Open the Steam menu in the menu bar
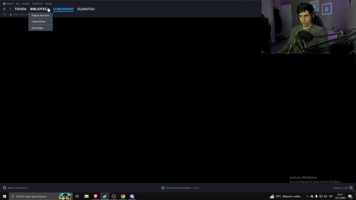The height and width of the screenshot is (200, 356). pos(8,4)
